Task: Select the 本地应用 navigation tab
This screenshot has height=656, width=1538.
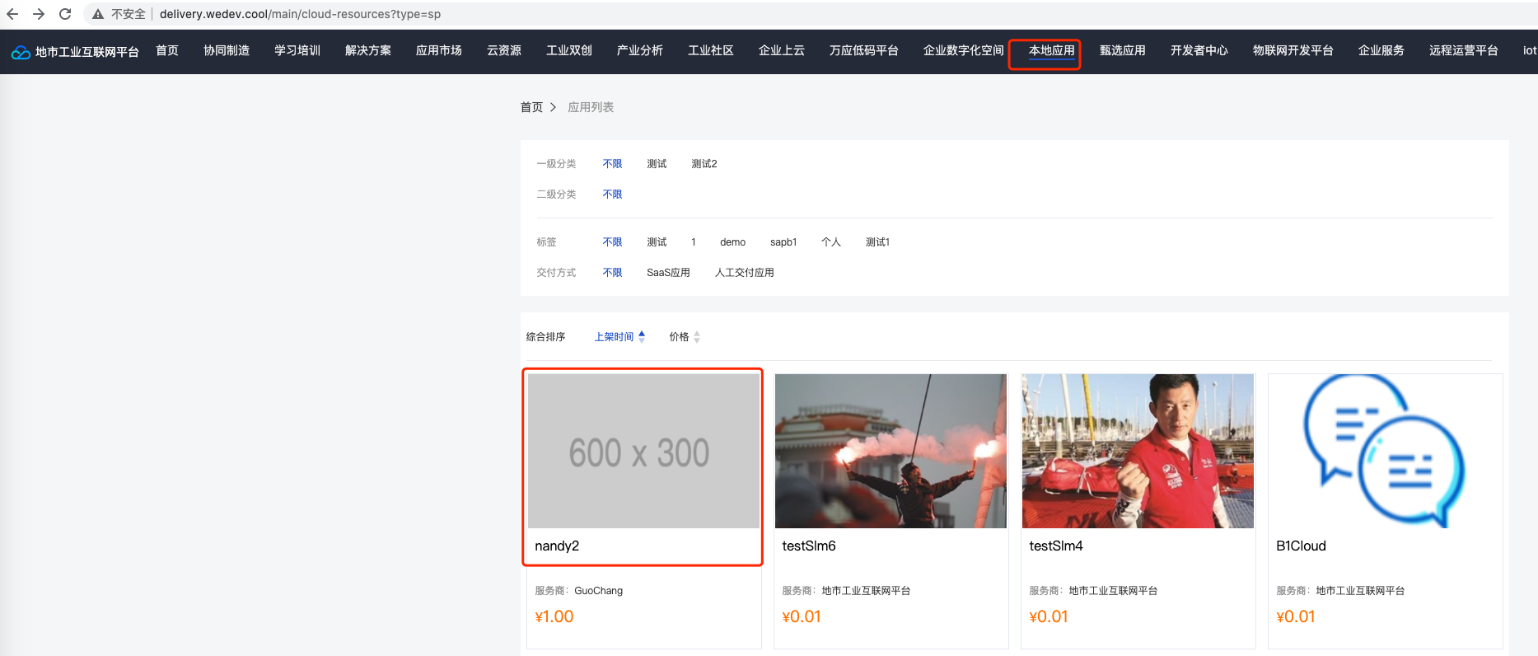Action: pyautogui.click(x=1052, y=51)
